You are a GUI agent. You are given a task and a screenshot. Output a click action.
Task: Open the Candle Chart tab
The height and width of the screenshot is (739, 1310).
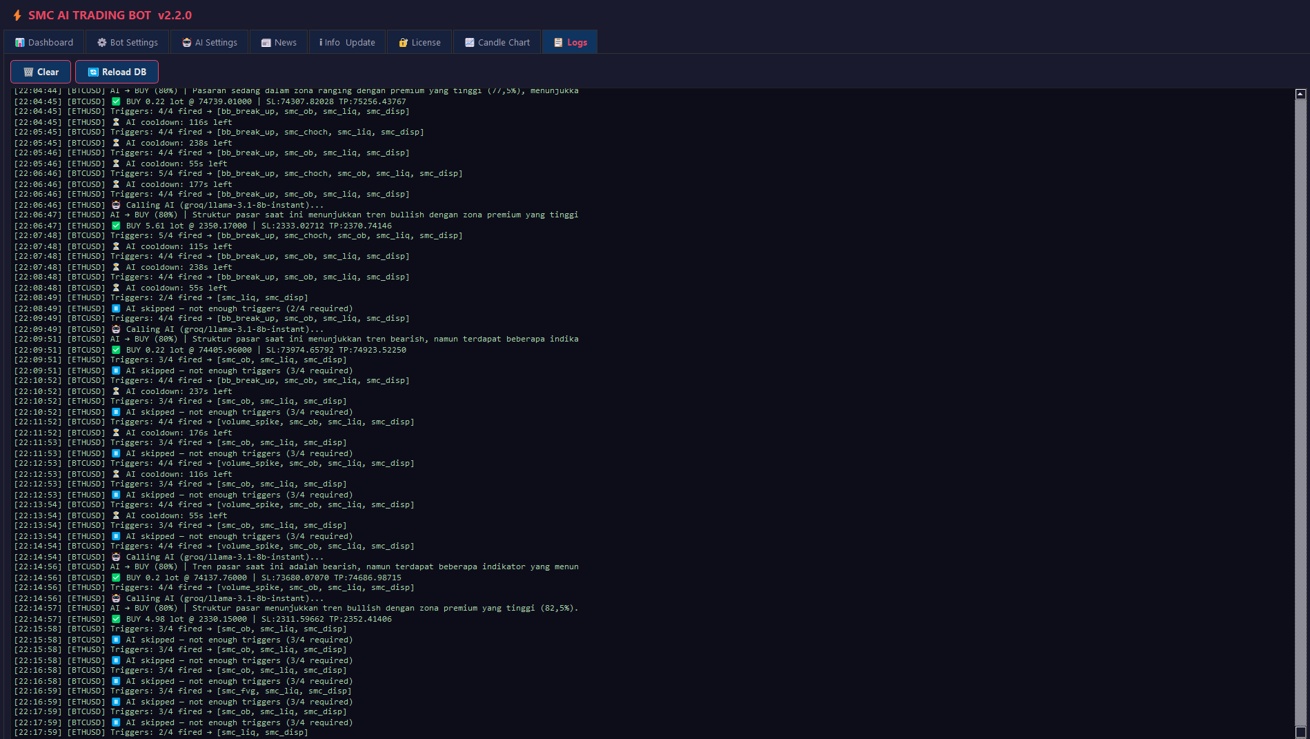pyautogui.click(x=496, y=42)
